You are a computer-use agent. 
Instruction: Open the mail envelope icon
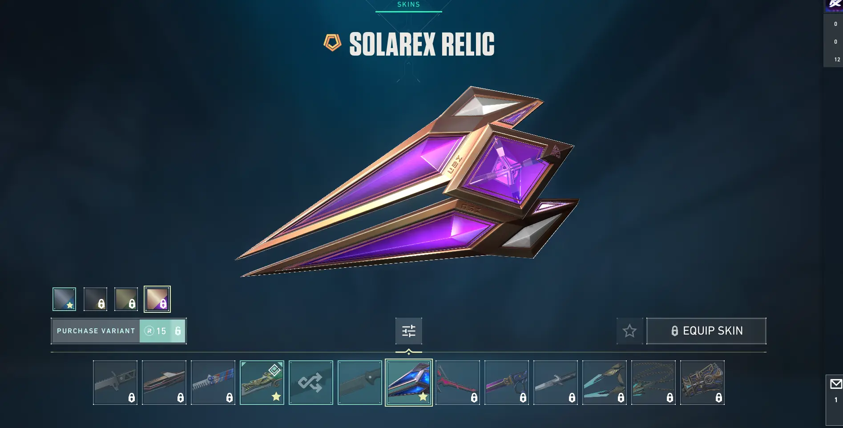835,384
